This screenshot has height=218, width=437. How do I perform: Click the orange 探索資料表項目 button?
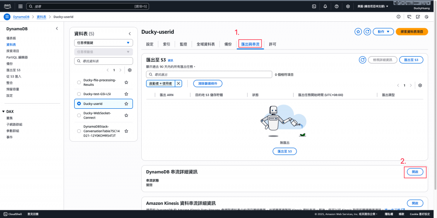pyautogui.click(x=412, y=32)
